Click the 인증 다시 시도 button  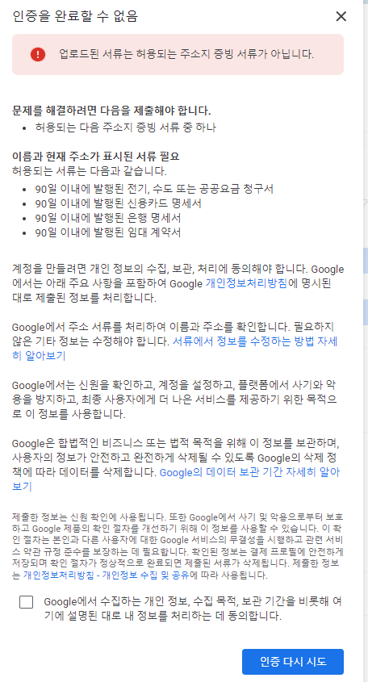[x=293, y=662]
